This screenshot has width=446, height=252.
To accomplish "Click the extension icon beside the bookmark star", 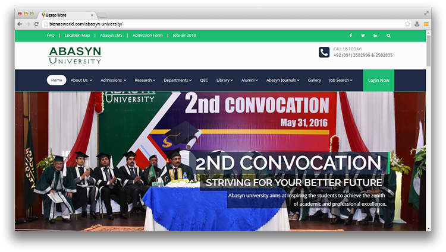I will click(417, 24).
